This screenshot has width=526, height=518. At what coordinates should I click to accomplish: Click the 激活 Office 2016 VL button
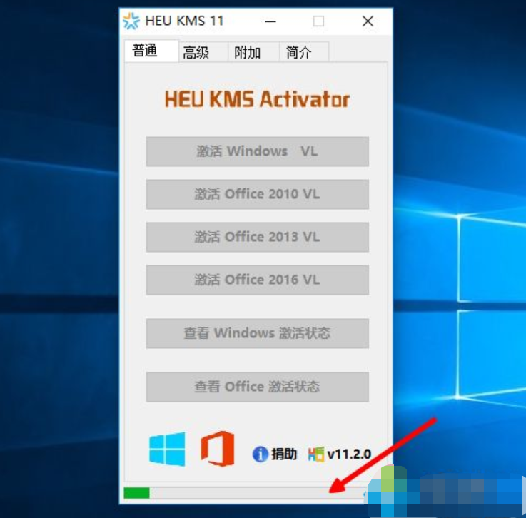coord(258,280)
